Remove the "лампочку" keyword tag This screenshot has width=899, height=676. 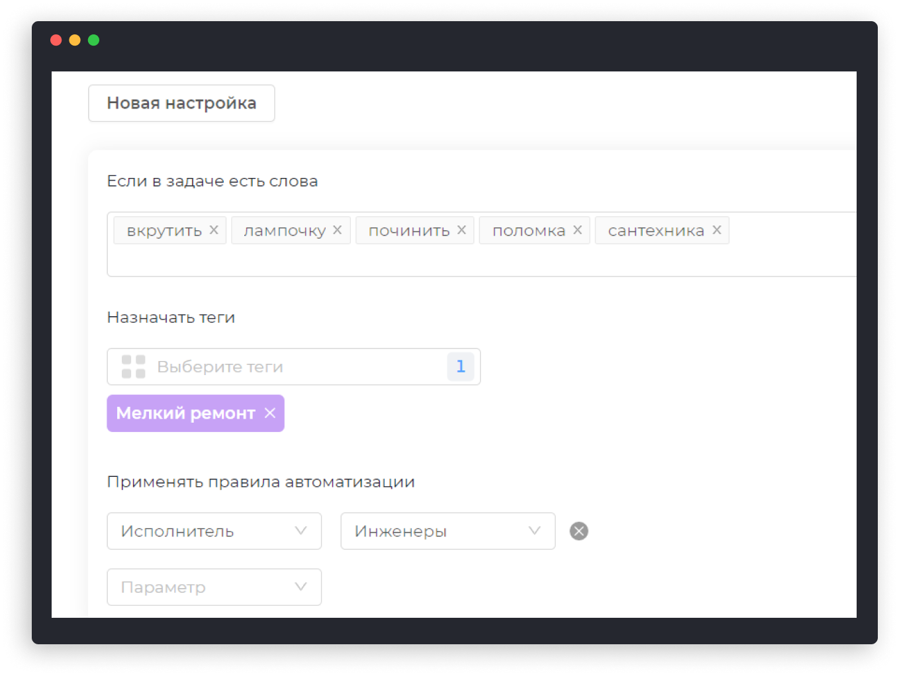(x=337, y=230)
